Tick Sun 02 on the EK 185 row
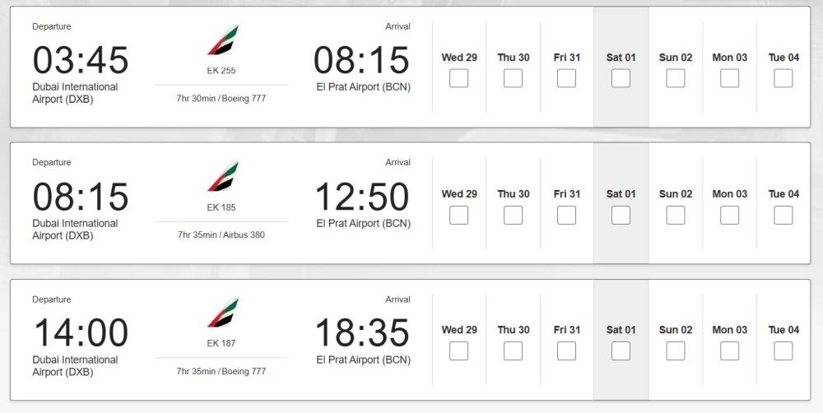The image size is (823, 413). click(676, 215)
